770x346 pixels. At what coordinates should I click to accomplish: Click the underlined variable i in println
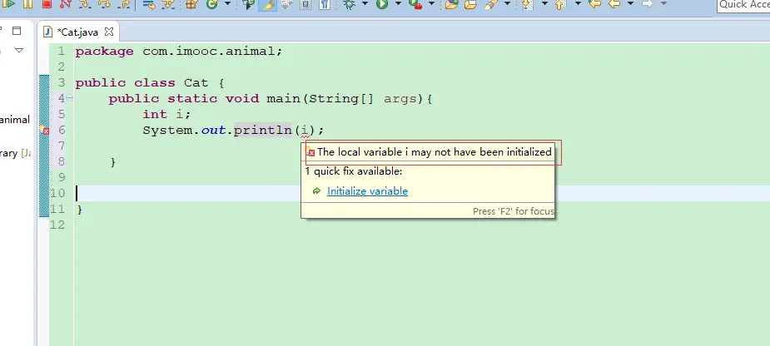tap(305, 131)
